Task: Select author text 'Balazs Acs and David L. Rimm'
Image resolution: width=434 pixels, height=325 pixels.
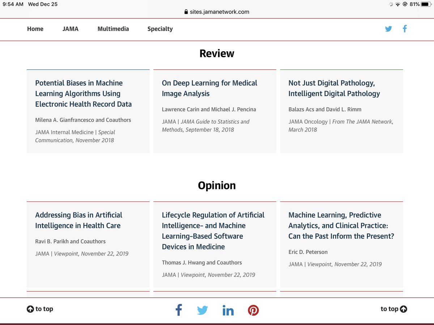Action: [x=325, y=109]
